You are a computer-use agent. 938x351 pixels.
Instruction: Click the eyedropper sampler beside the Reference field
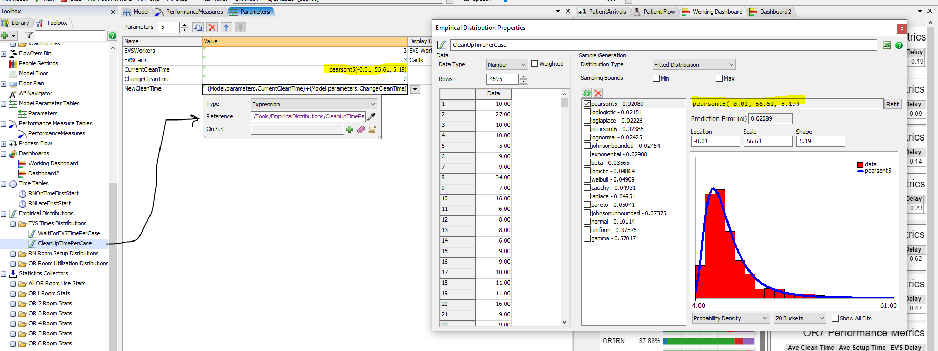[x=372, y=116]
